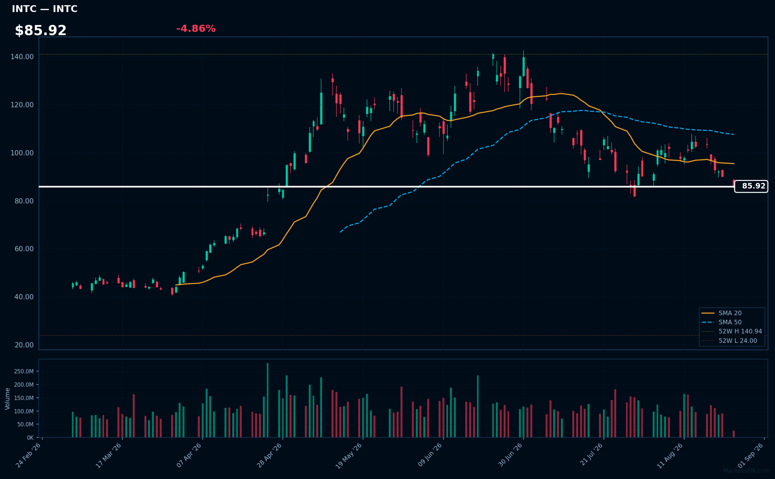This screenshot has width=775, height=479.
Task: Click the 40.00 price axis label
Action: (24, 297)
